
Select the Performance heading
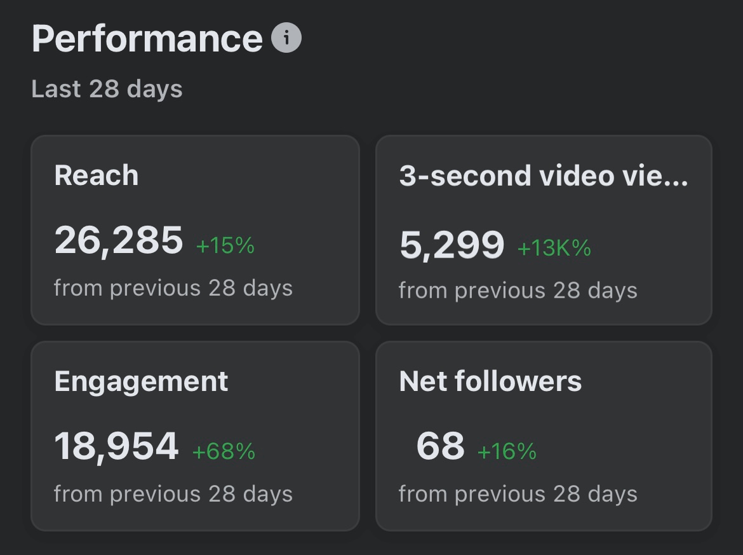tap(147, 39)
